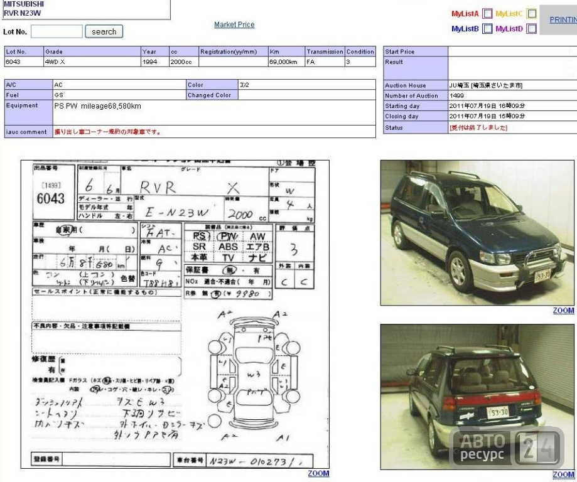Check the MyListC checkbox
Image resolution: width=577 pixels, height=482 pixels.
[531, 14]
